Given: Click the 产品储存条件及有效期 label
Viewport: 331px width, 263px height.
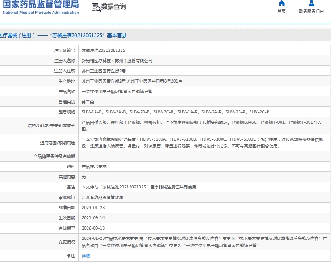Looking at the screenshot, I should 54,156.
